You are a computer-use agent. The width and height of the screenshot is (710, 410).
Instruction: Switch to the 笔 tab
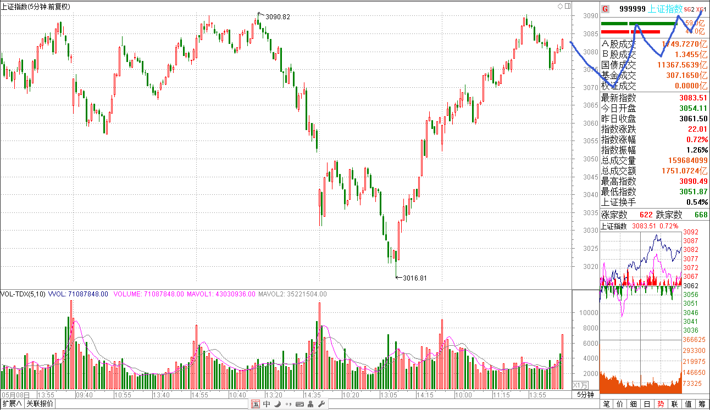pos(607,405)
